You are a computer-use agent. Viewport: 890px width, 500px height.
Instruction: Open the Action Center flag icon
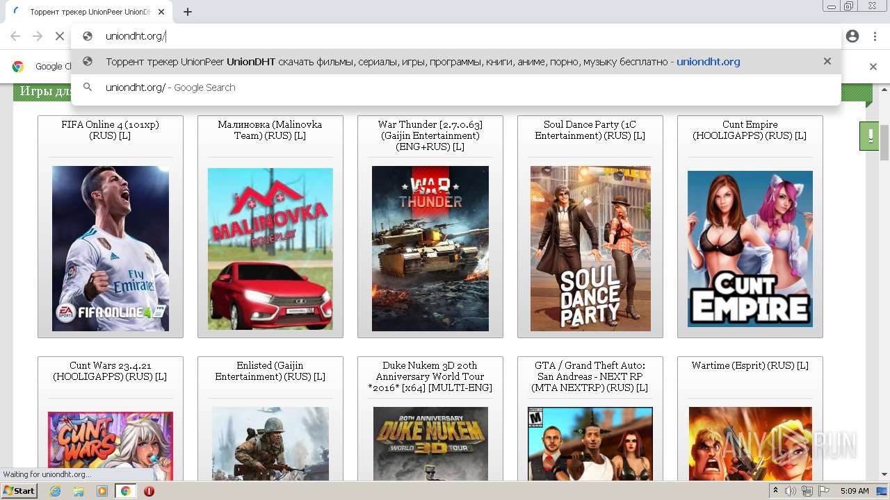coord(824,491)
